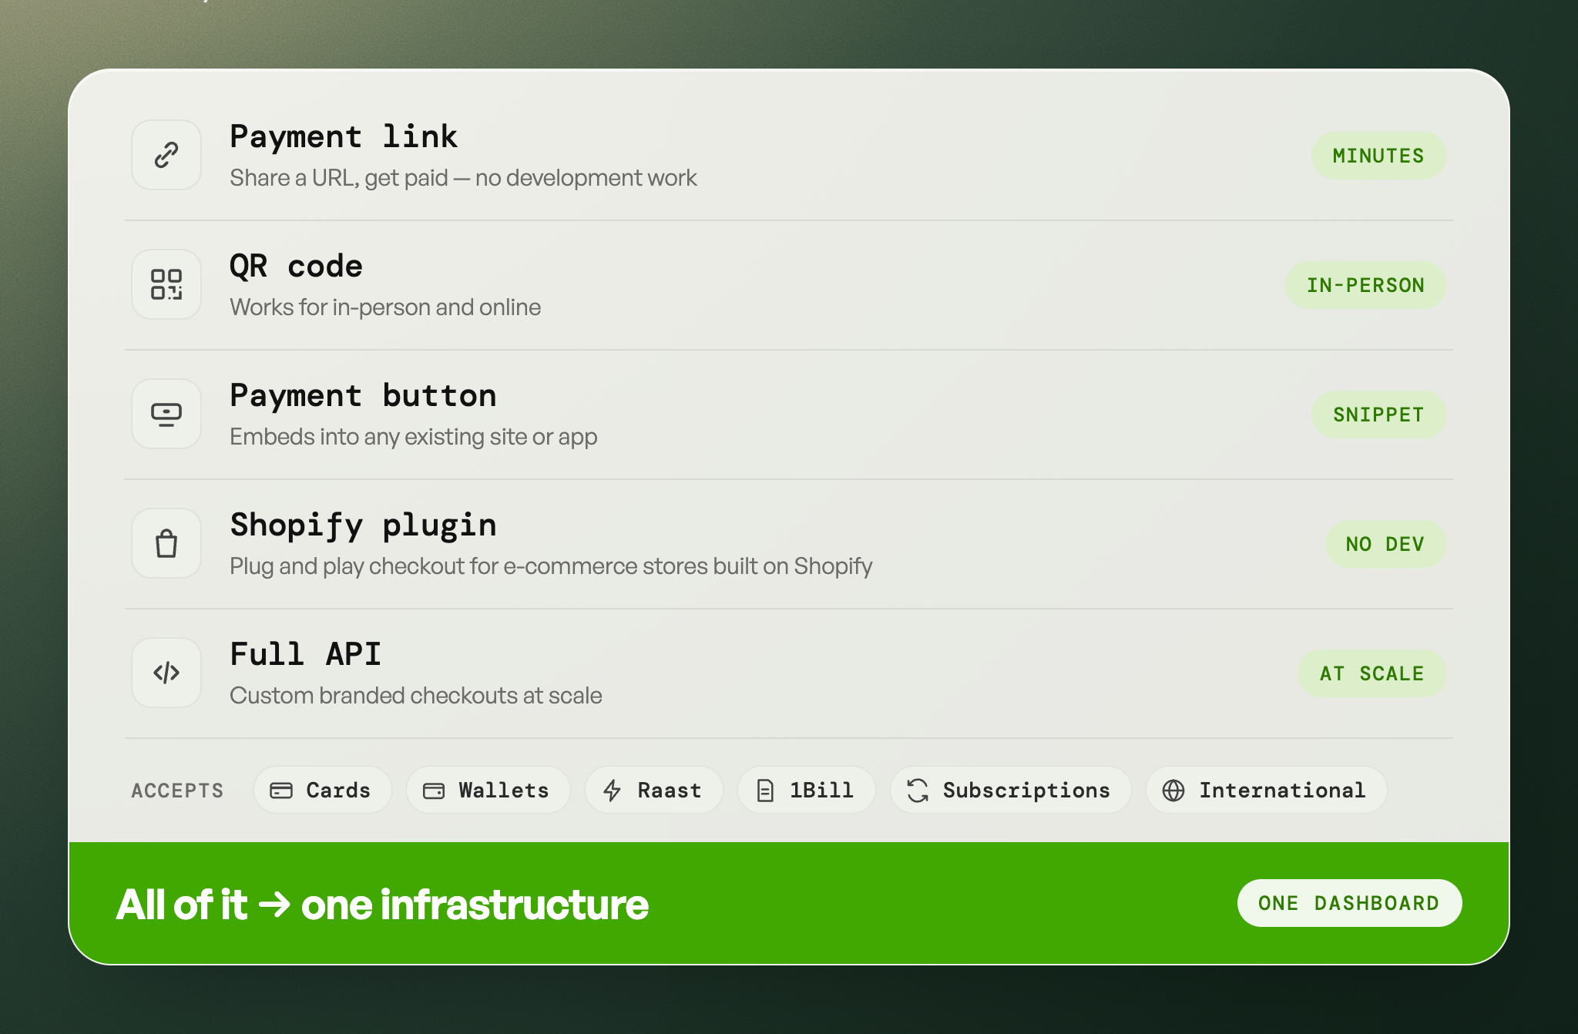1578x1034 pixels.
Task: Open the ONE DASHBOARD pill button
Action: click(1349, 903)
